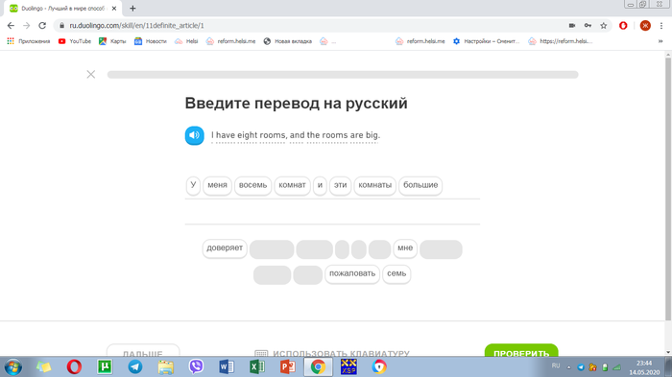Pick the word 'мне' from the bank
Screen dimensions: 672x377
[x=405, y=248]
